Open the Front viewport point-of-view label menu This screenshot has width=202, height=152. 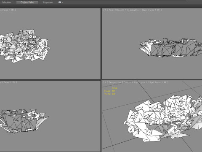[x=111, y=10]
